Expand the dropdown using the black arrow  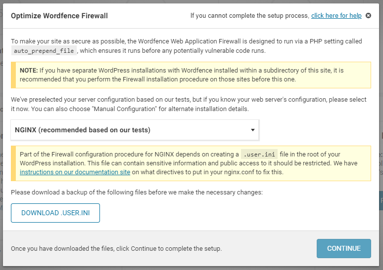click(252, 130)
